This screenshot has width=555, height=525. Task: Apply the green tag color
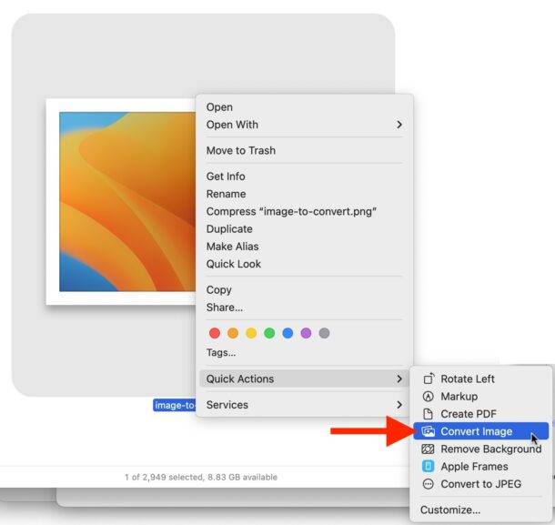(269, 333)
